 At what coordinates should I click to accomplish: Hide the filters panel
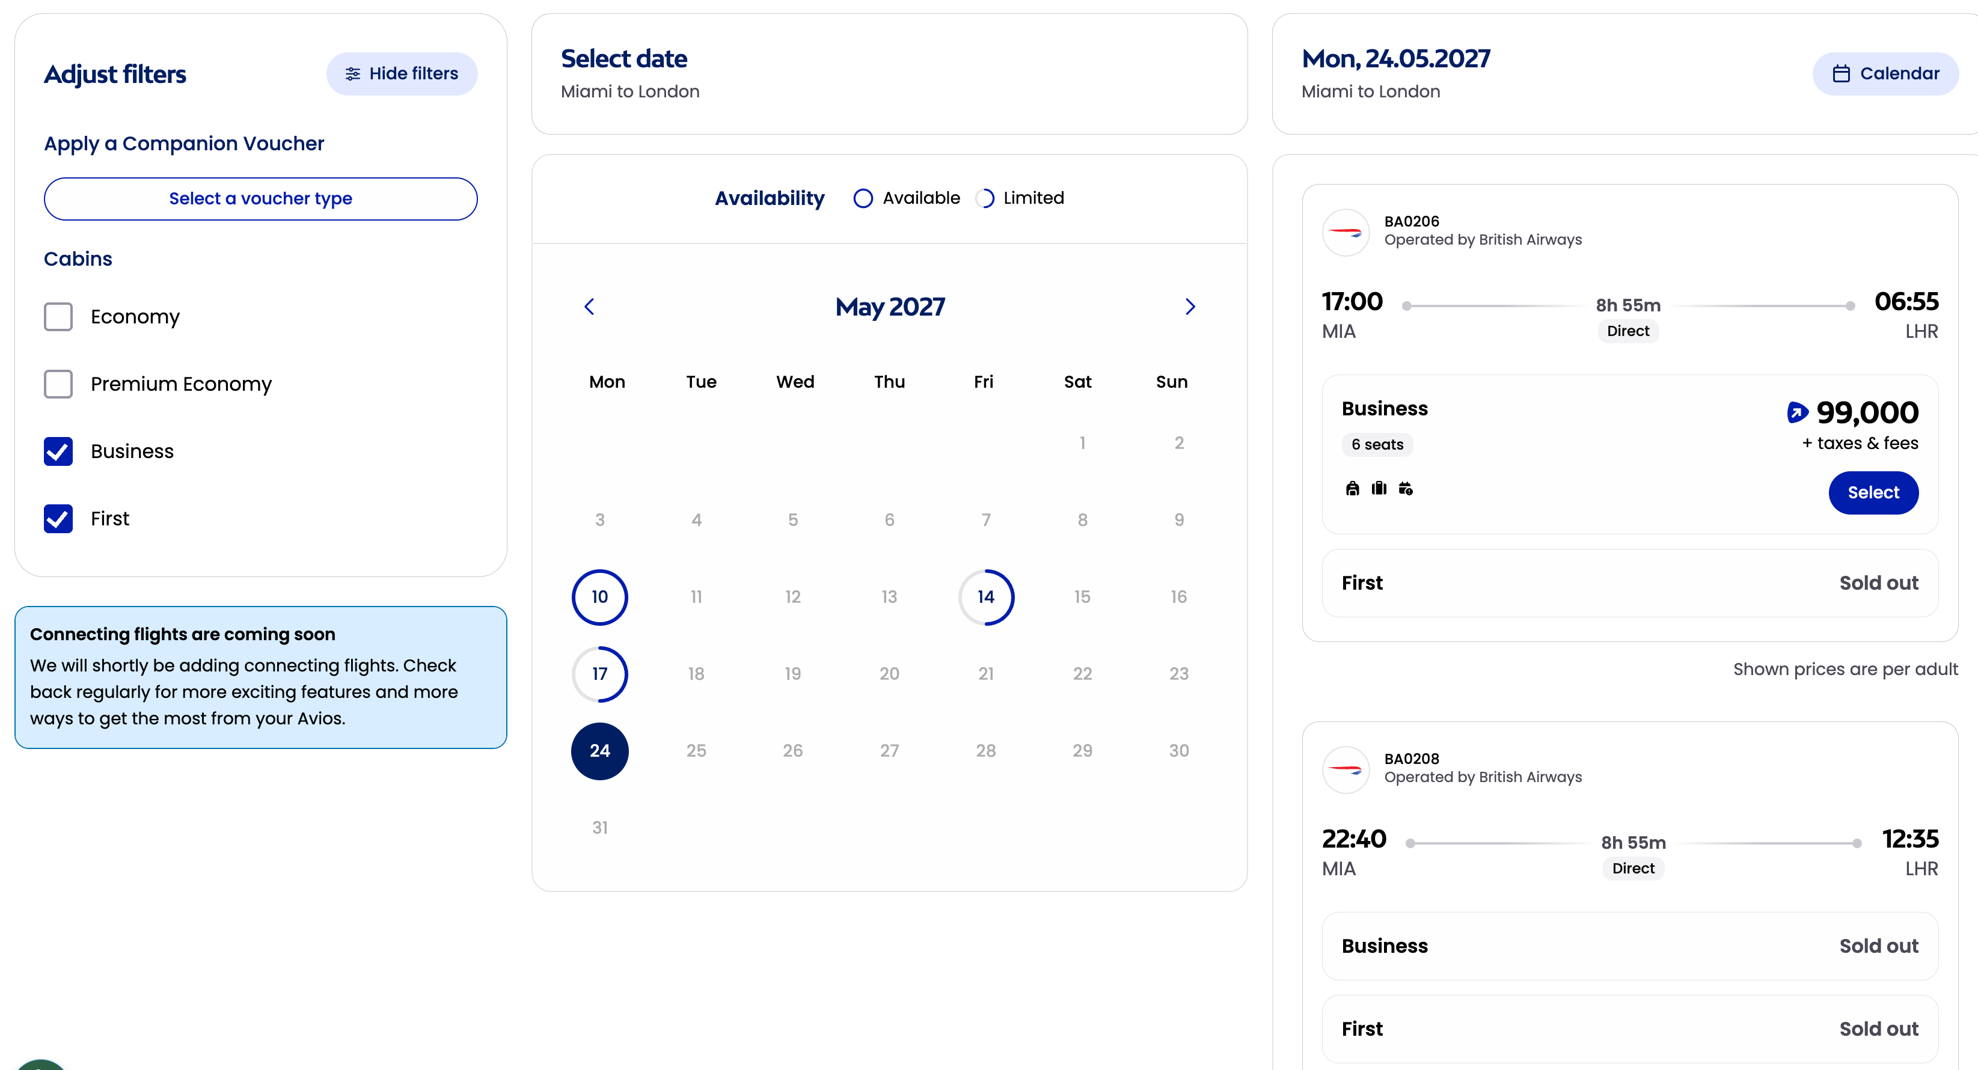402,74
